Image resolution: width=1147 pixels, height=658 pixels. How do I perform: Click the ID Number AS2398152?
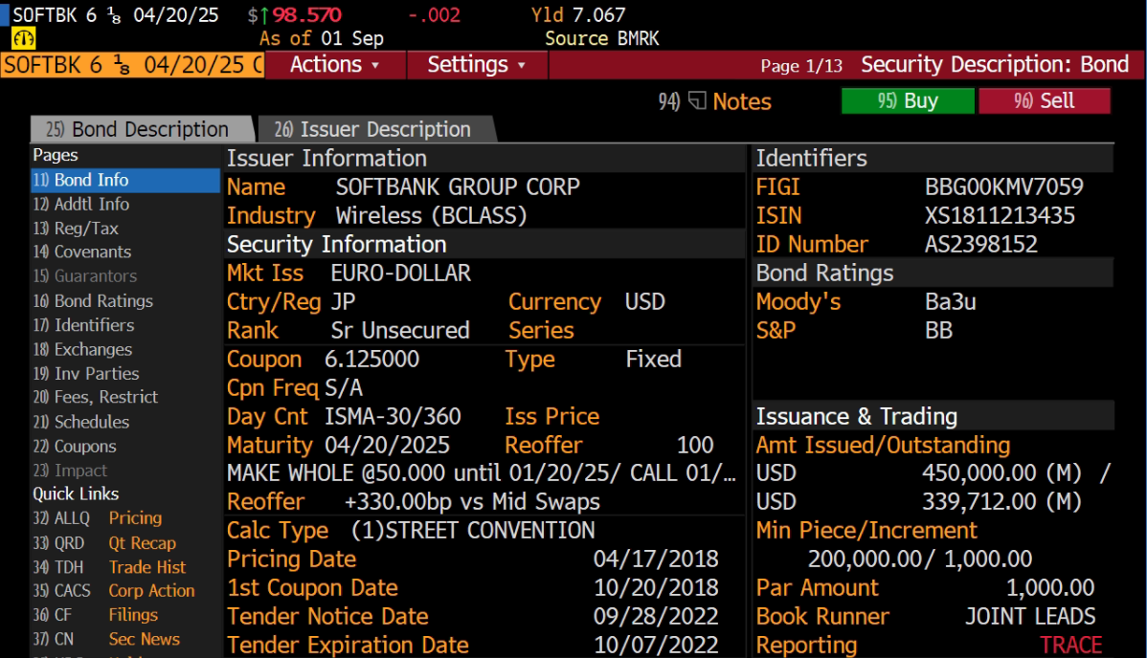(x=981, y=244)
